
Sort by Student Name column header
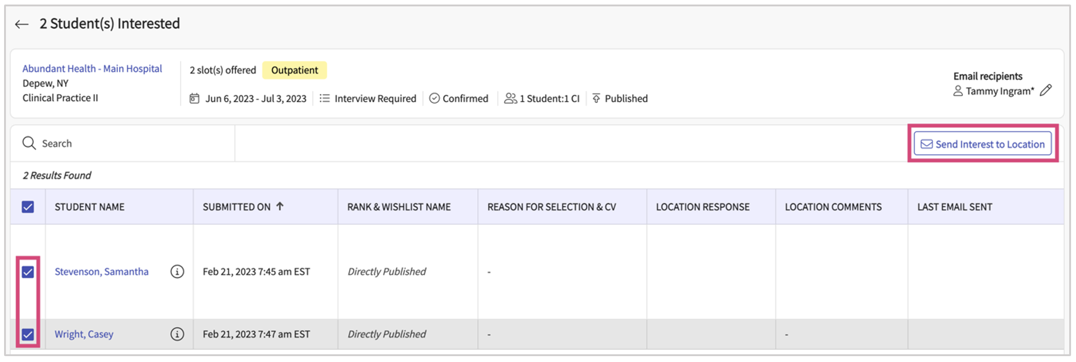click(x=89, y=207)
